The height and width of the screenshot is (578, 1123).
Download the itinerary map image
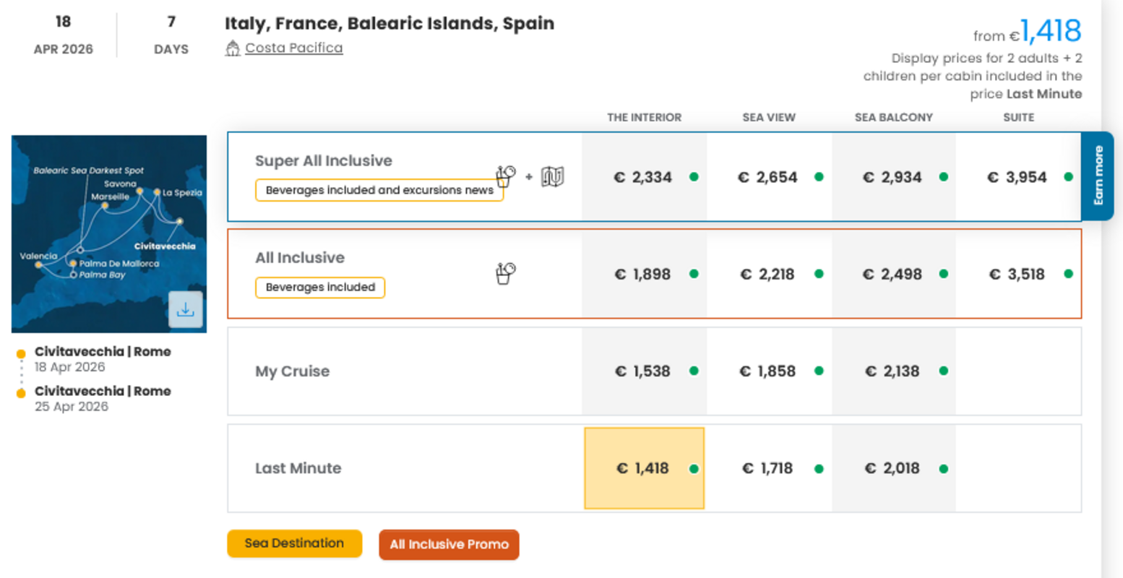coord(185,309)
